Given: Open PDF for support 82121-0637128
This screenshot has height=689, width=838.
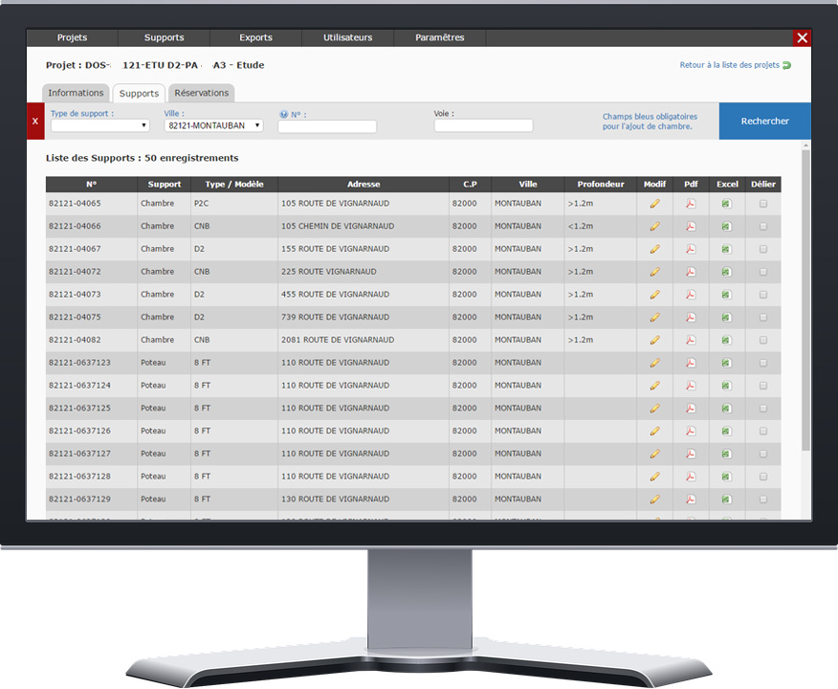Looking at the screenshot, I should point(691,477).
